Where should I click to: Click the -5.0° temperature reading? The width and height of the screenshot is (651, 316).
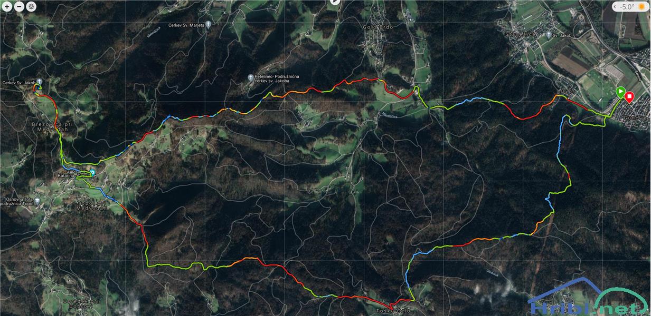click(x=628, y=7)
